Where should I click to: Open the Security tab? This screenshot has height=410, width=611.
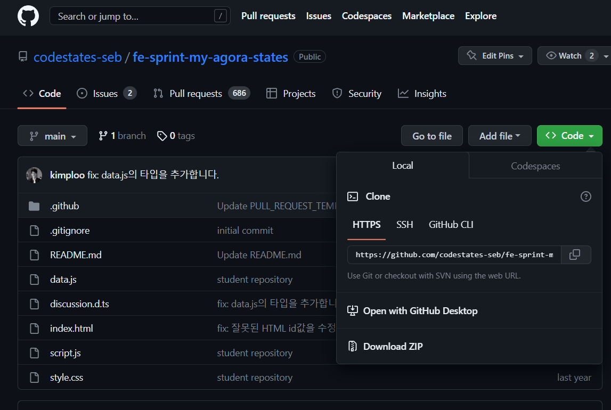[x=356, y=93]
